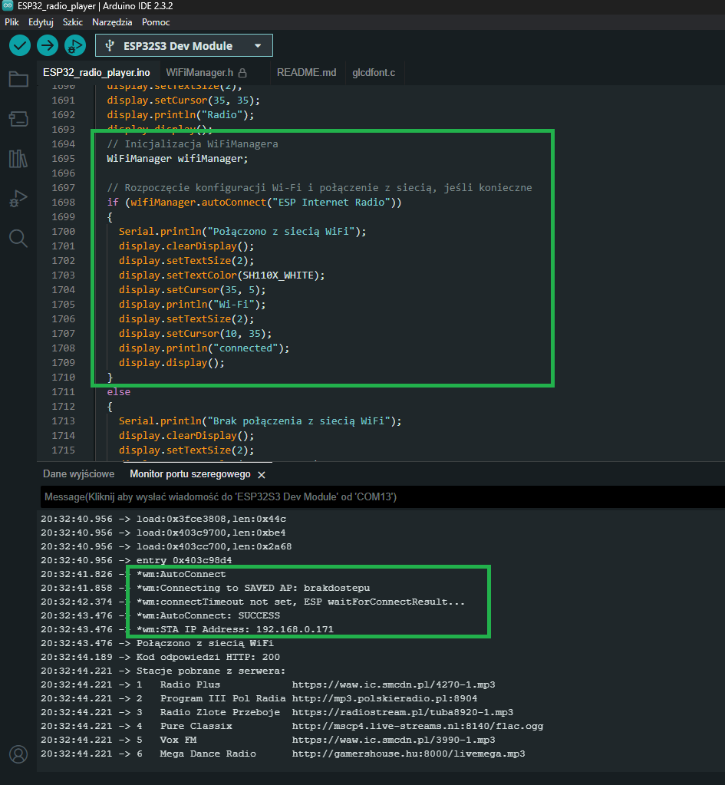Open the Sketchbook folder sidebar icon
This screenshot has height=785, width=725.
[x=18, y=79]
